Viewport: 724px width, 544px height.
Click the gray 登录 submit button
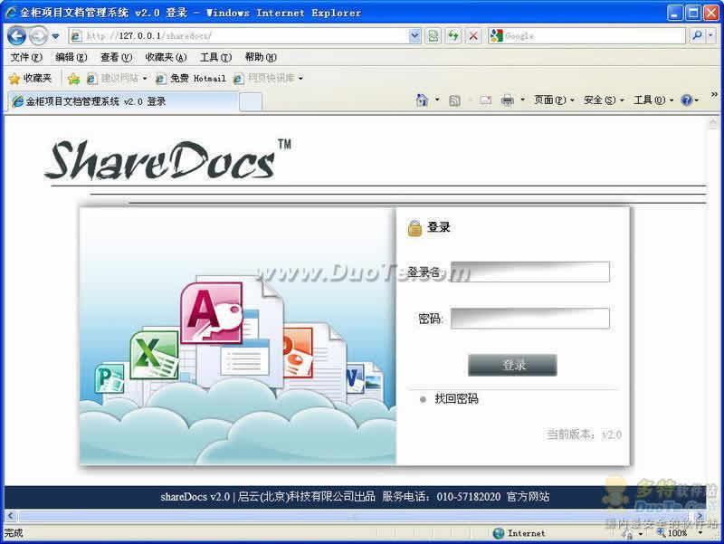tap(512, 365)
